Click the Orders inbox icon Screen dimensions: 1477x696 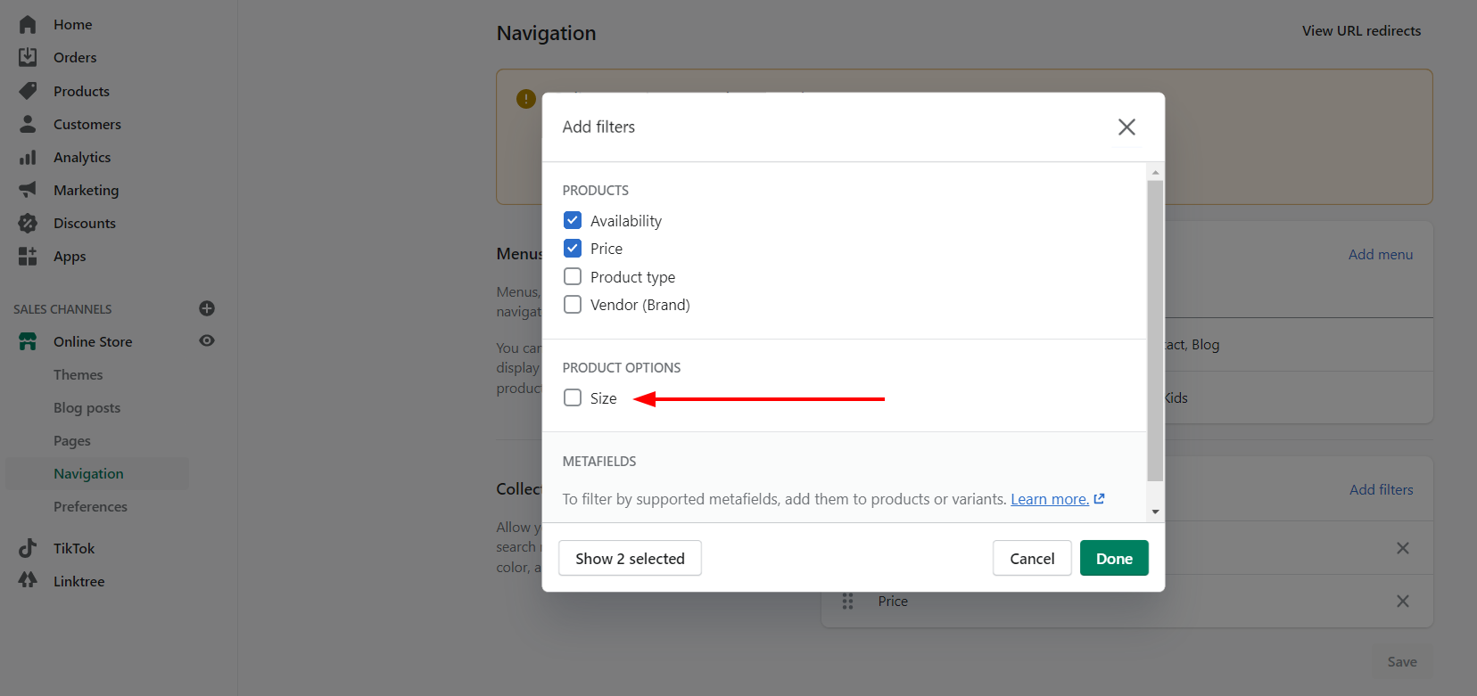[28, 57]
